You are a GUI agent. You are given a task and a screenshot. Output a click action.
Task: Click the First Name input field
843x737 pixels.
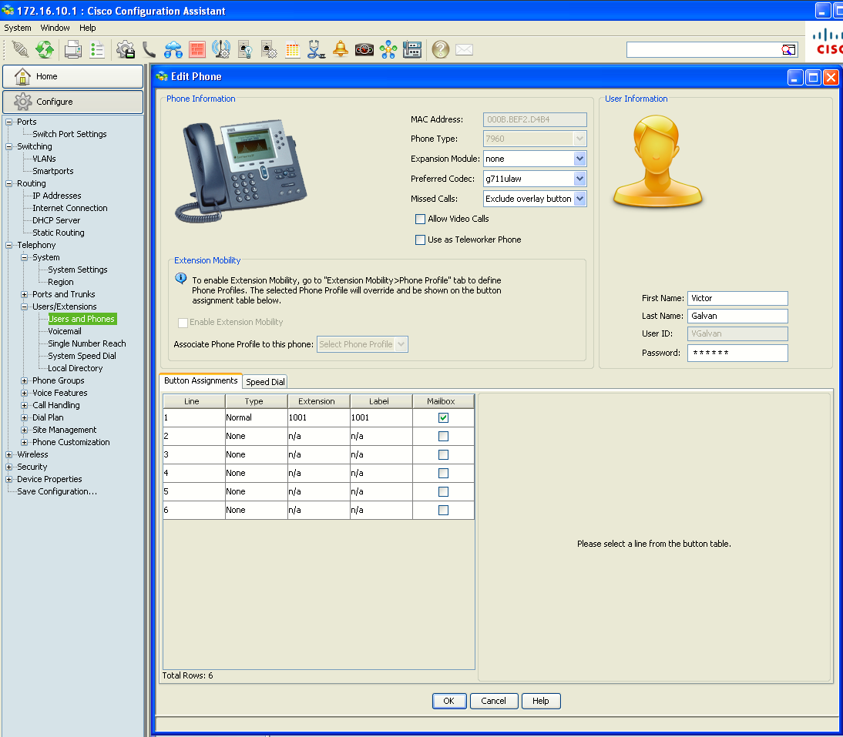coord(737,298)
